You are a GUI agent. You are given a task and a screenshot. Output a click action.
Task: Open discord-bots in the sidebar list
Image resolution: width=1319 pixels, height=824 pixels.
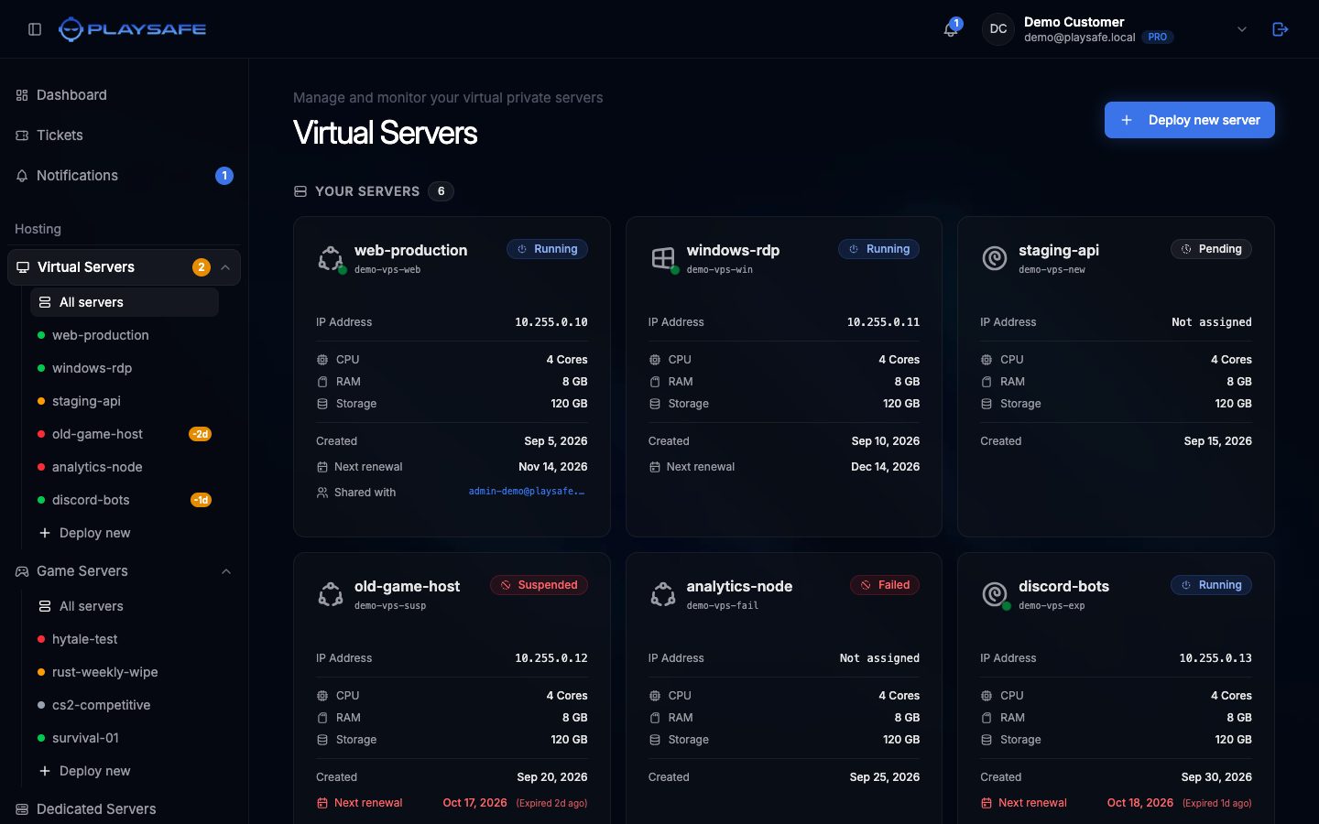125,500
